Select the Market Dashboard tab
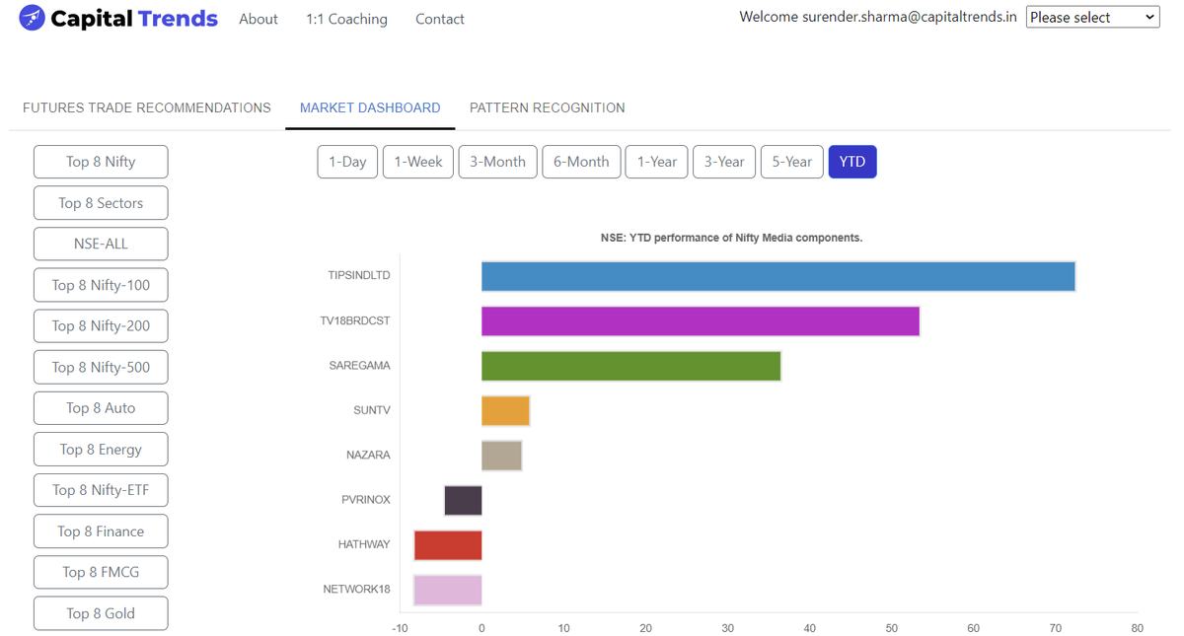The image size is (1184, 636). 370,107
